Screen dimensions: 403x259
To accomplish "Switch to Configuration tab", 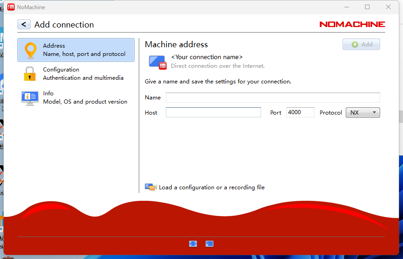I will 76,73.
